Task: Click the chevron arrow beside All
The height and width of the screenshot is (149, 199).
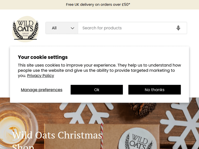Action: (72, 28)
